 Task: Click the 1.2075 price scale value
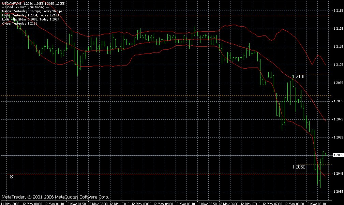[338, 119]
